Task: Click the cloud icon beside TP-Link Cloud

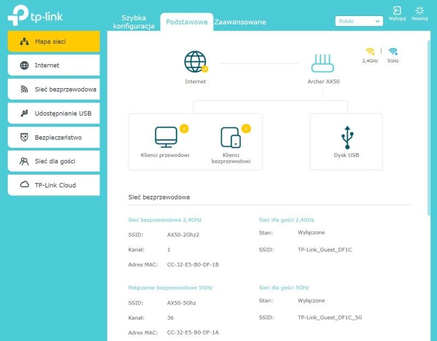Action: pyautogui.click(x=25, y=184)
